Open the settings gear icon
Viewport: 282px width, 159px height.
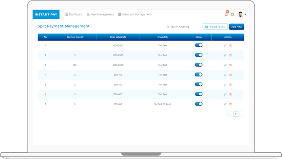tap(232, 14)
